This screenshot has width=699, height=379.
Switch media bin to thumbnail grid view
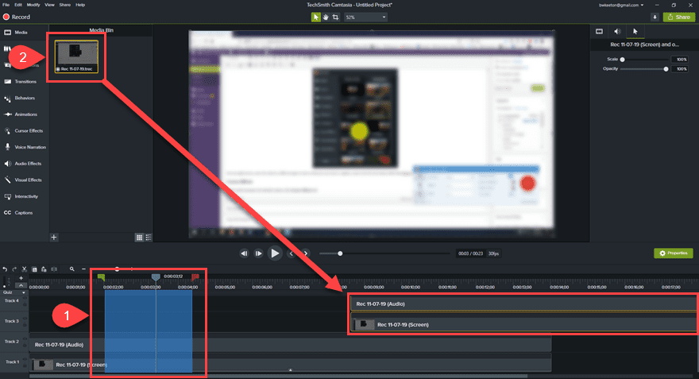[139, 237]
